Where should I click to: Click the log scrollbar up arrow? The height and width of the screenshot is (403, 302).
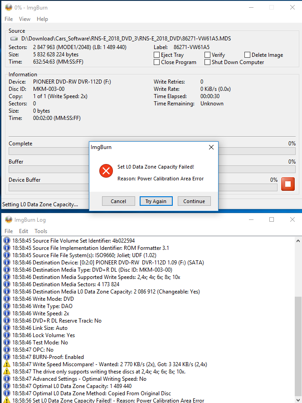298,241
